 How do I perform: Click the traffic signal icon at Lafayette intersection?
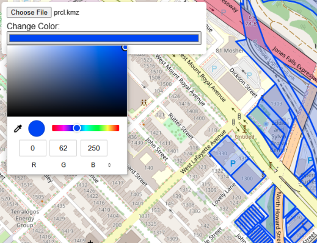point(233,122)
